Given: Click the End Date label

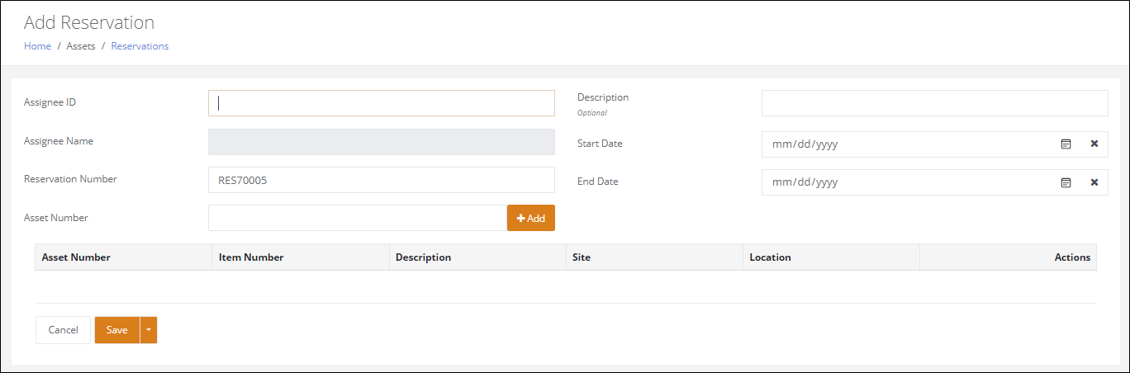Looking at the screenshot, I should (x=598, y=182).
